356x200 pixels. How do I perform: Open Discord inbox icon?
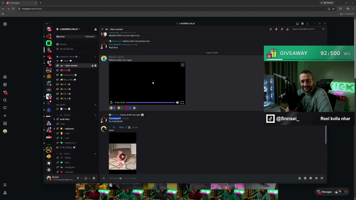[x=297, y=24]
